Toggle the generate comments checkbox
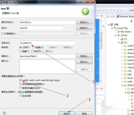134x115 pixels. [20, 96]
